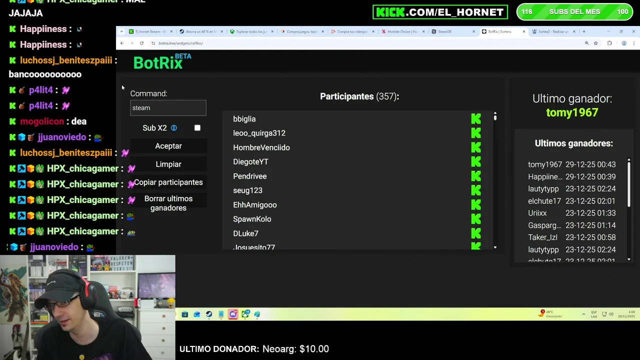
Task: Close the BotRix | Sorteos tab
Action: point(524,31)
